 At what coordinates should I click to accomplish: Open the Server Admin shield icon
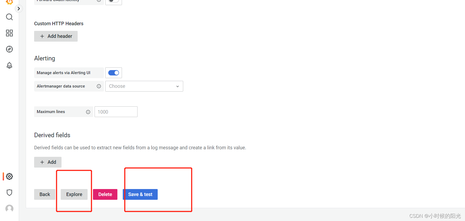coord(9,193)
